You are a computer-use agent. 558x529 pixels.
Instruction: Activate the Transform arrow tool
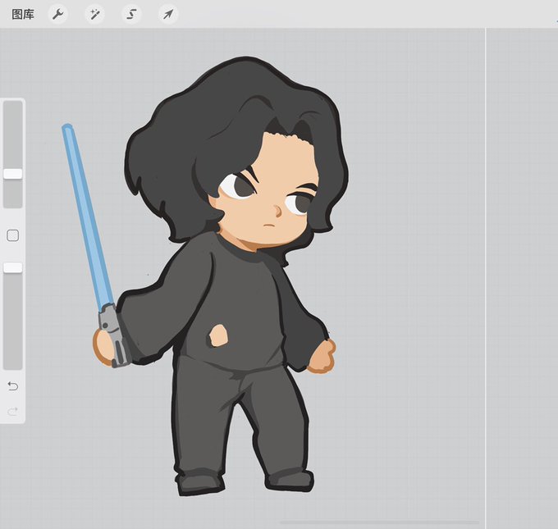168,15
